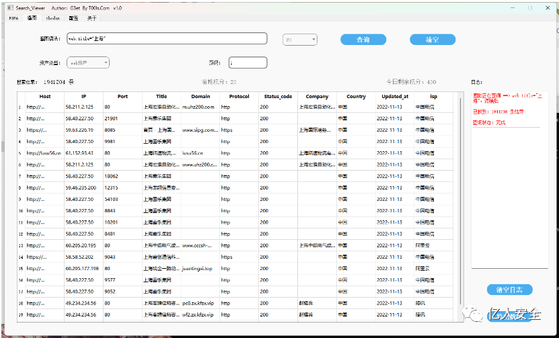Screen dimensions: 559x338
Task: Select port cell 18062
Action: [122, 176]
